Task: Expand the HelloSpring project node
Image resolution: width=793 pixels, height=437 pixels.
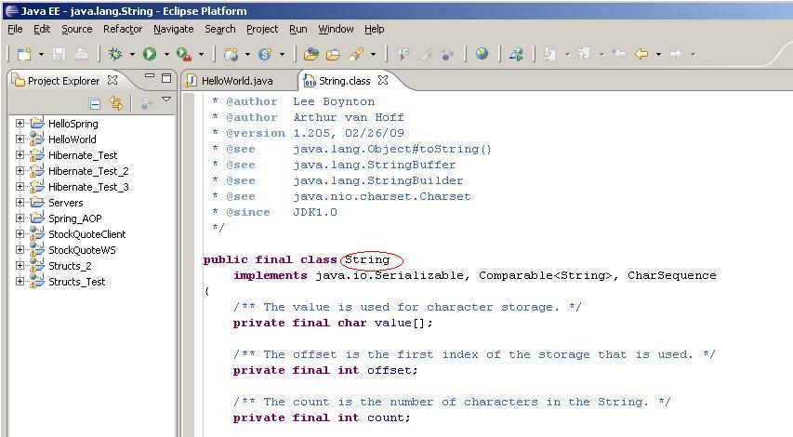Action: coord(20,123)
